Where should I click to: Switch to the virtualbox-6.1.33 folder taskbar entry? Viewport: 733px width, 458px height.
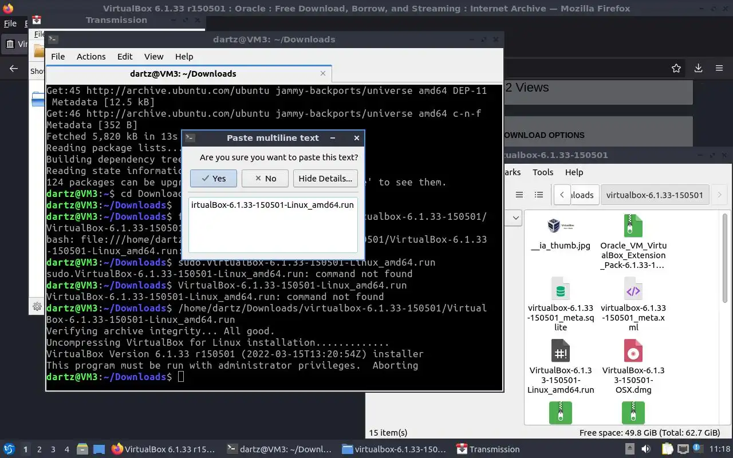click(395, 449)
